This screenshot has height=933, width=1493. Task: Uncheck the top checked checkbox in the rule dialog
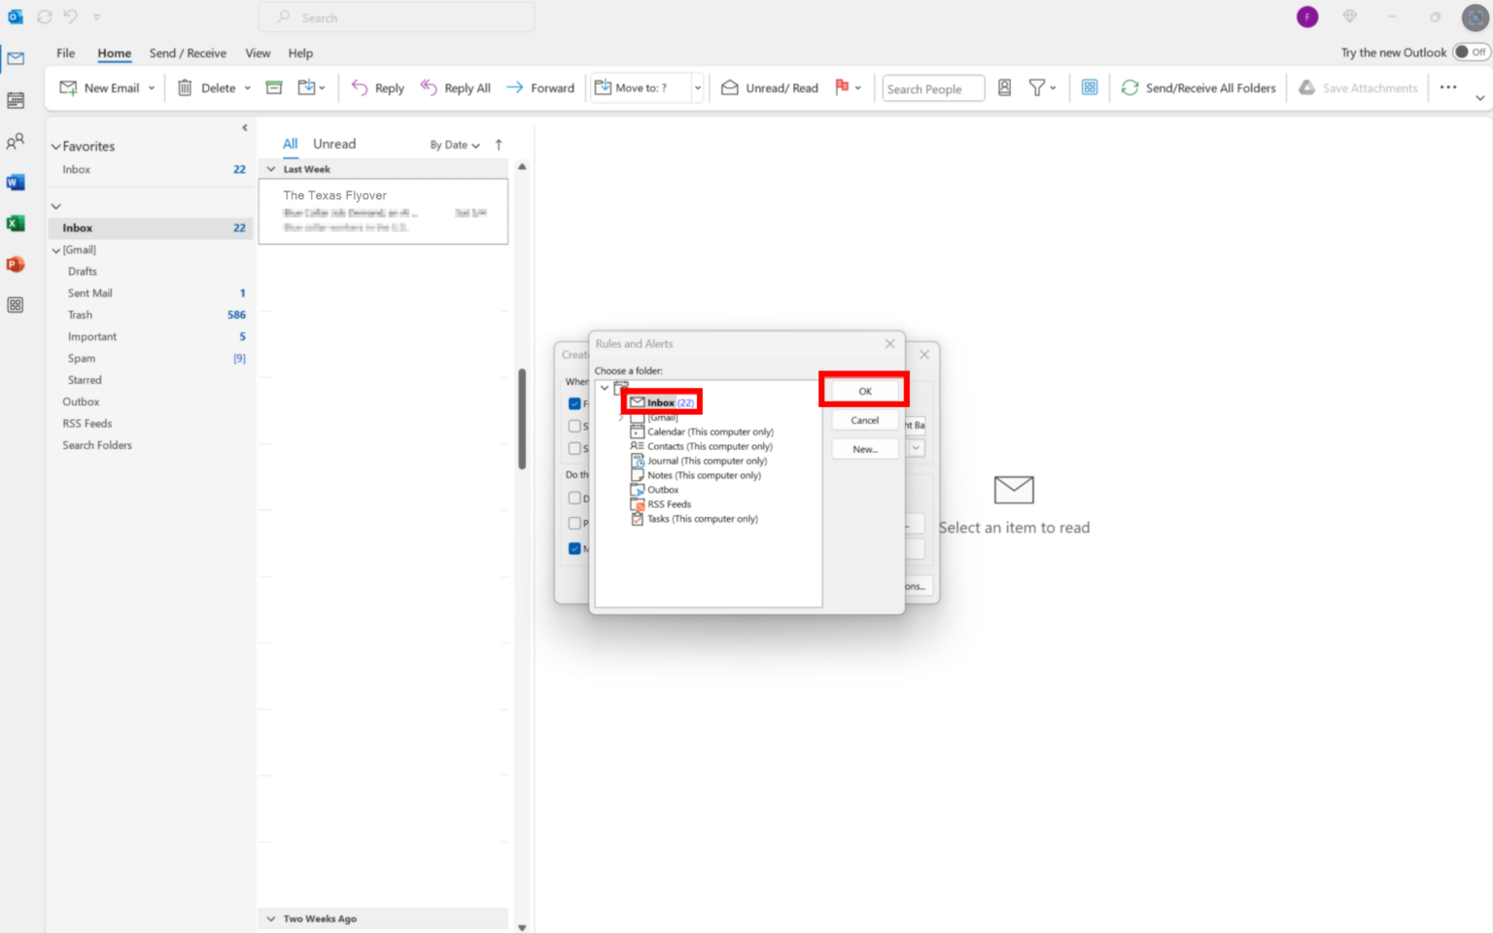(574, 403)
